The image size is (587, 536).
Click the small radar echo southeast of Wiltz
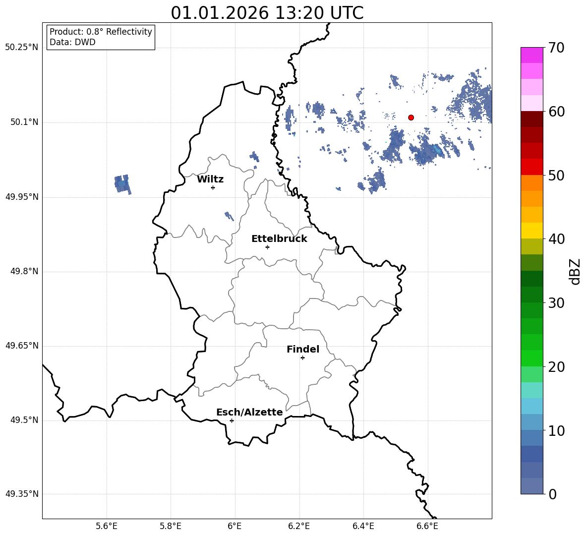[229, 216]
